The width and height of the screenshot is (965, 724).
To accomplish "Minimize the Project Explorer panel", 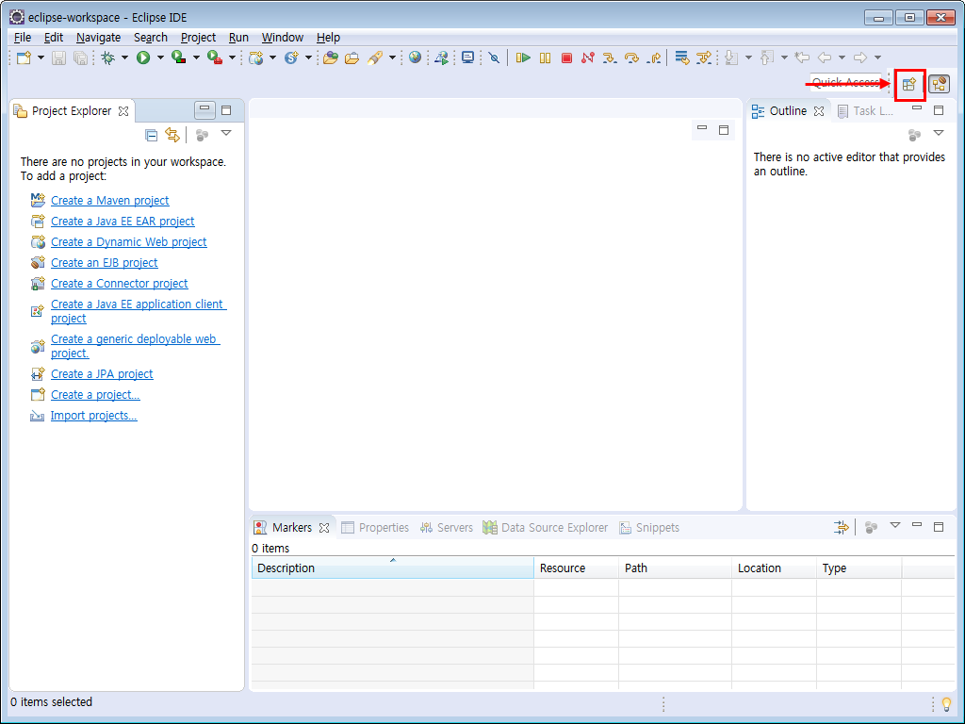I will click(x=204, y=109).
